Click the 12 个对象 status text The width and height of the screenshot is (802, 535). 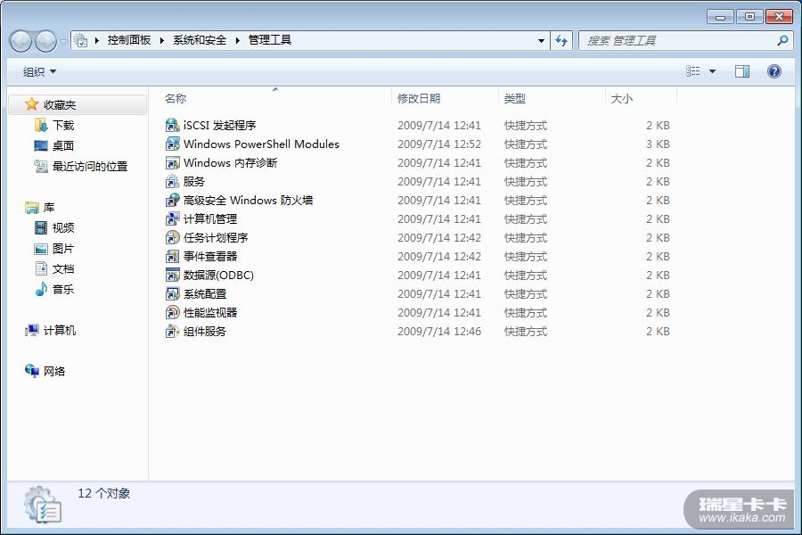coord(104,493)
